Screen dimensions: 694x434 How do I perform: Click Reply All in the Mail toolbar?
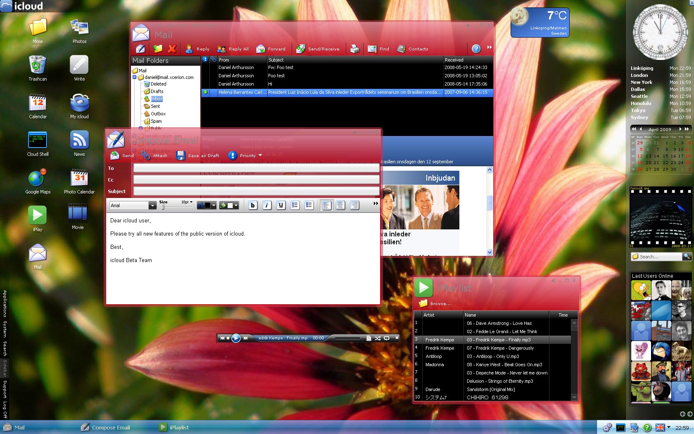(233, 49)
